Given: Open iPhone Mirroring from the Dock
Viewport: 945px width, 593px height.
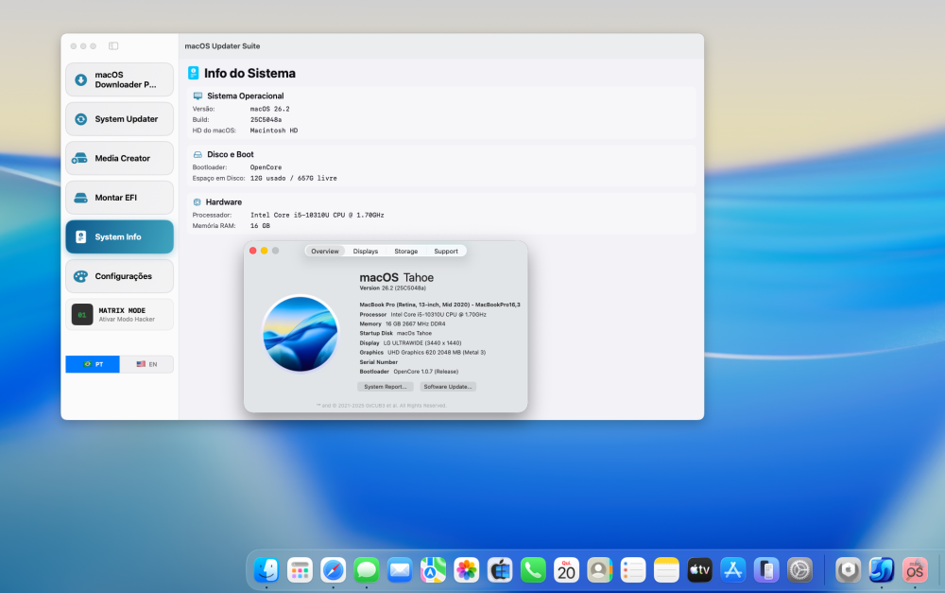Looking at the screenshot, I should (766, 570).
